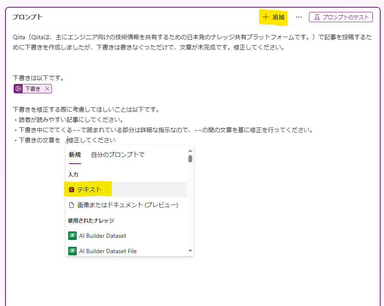
Task: Switch to the 自分のプロンプトで tab
Action: click(x=118, y=155)
